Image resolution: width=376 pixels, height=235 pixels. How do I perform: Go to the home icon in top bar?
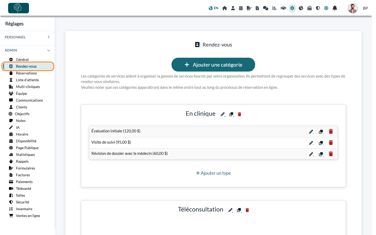pos(225,8)
